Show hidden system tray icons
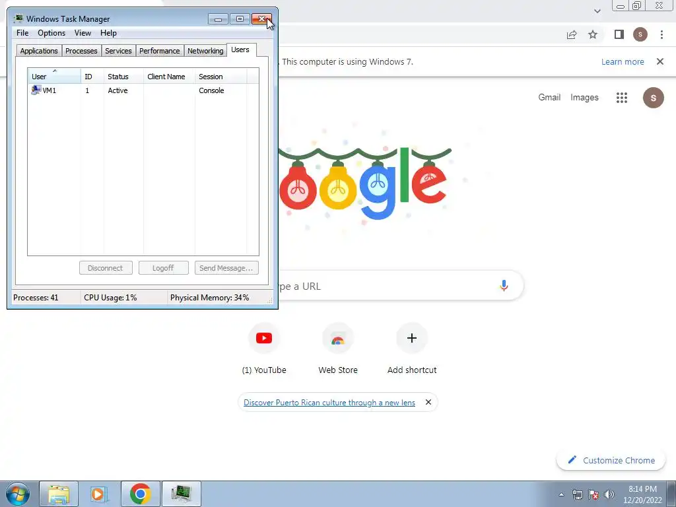 (x=561, y=494)
